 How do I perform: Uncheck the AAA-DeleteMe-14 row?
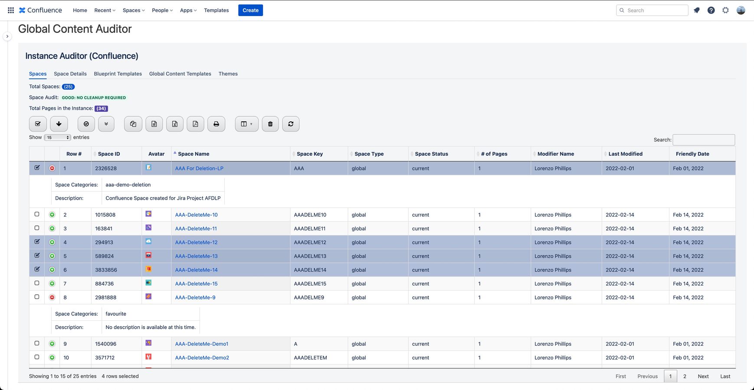pyautogui.click(x=37, y=269)
